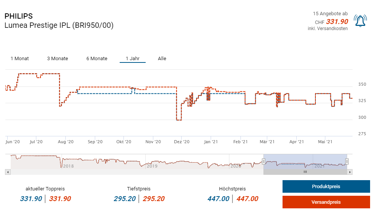Open the CHF 331.90 offer price
This screenshot has width=372, height=211.
coord(336,22)
